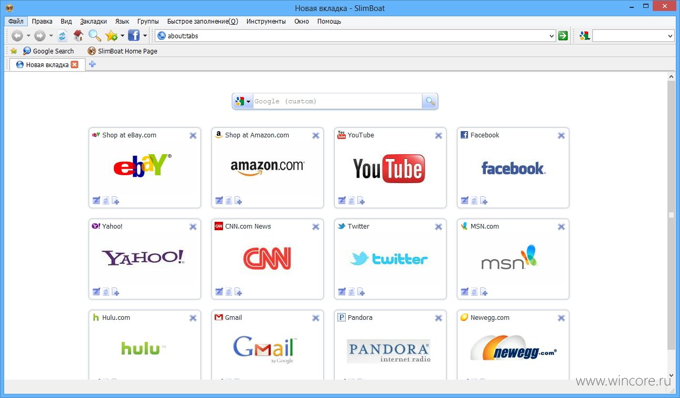Click the refresh icon on the Amazon tile
The width and height of the screenshot is (680, 398).
pyautogui.click(x=229, y=200)
